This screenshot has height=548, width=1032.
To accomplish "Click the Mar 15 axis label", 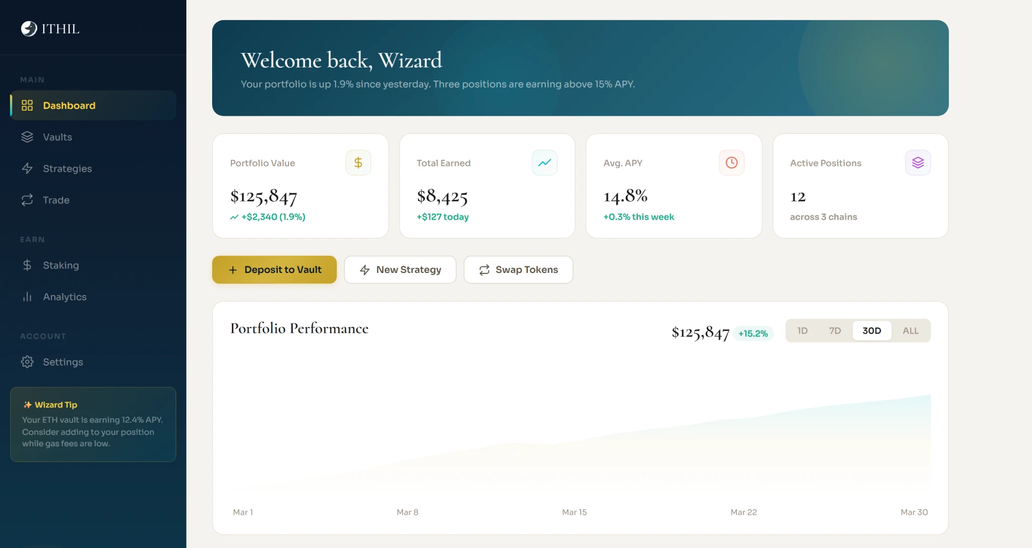I will click(574, 512).
